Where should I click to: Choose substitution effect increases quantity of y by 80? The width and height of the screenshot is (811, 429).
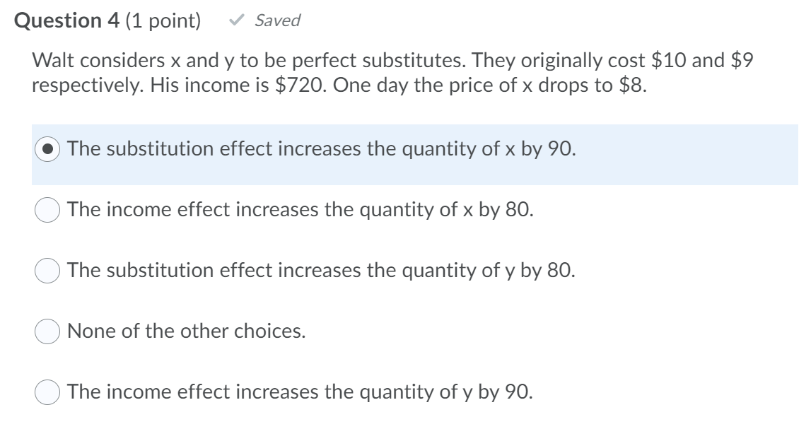45,269
